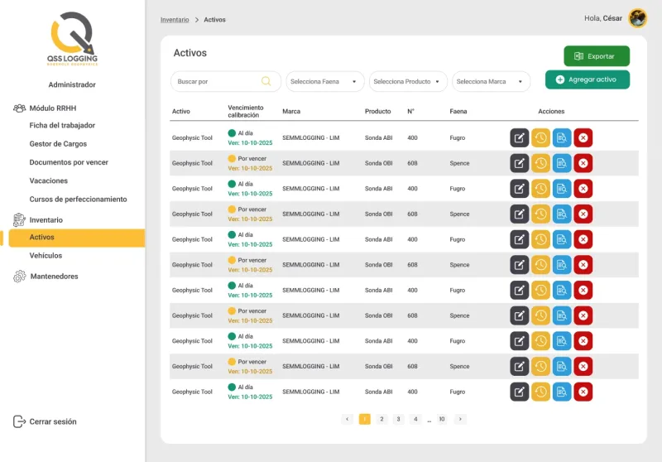Delete the first row with red X icon

tap(583, 137)
